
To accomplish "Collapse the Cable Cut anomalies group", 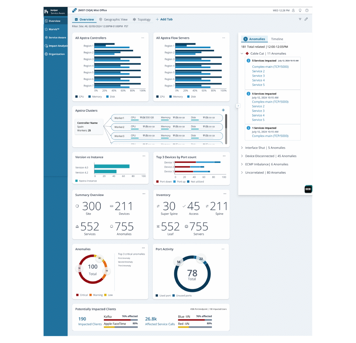I will pos(242,53).
